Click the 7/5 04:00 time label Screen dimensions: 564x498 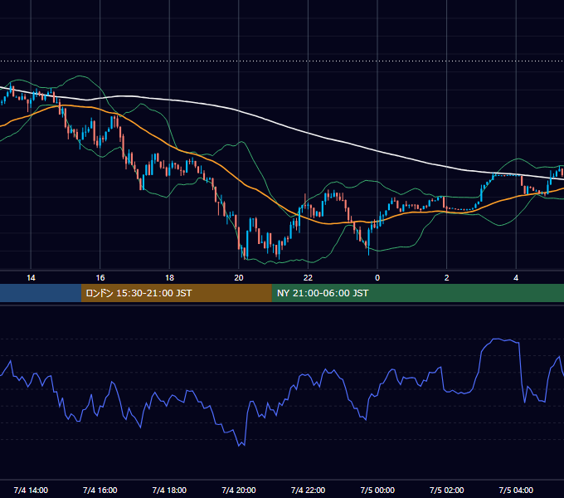(516, 490)
